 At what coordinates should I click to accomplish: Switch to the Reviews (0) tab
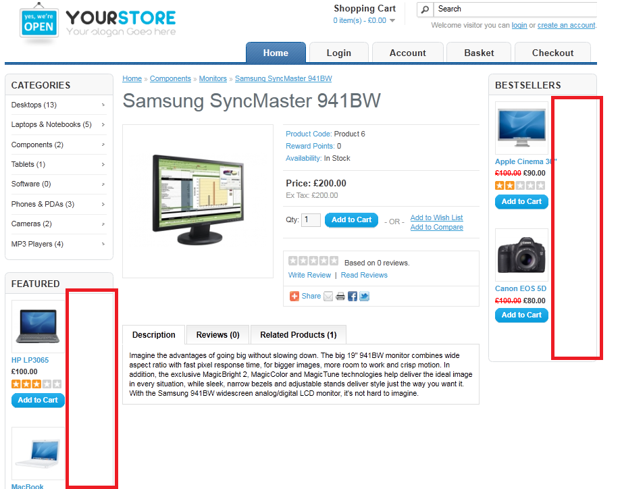(218, 335)
